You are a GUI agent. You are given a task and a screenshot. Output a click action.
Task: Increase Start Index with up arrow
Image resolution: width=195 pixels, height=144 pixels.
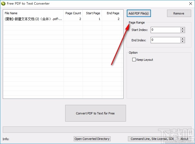[x=183, y=28]
